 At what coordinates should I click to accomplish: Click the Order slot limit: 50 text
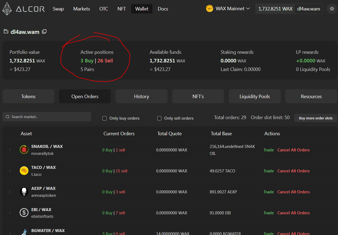tap(270, 118)
